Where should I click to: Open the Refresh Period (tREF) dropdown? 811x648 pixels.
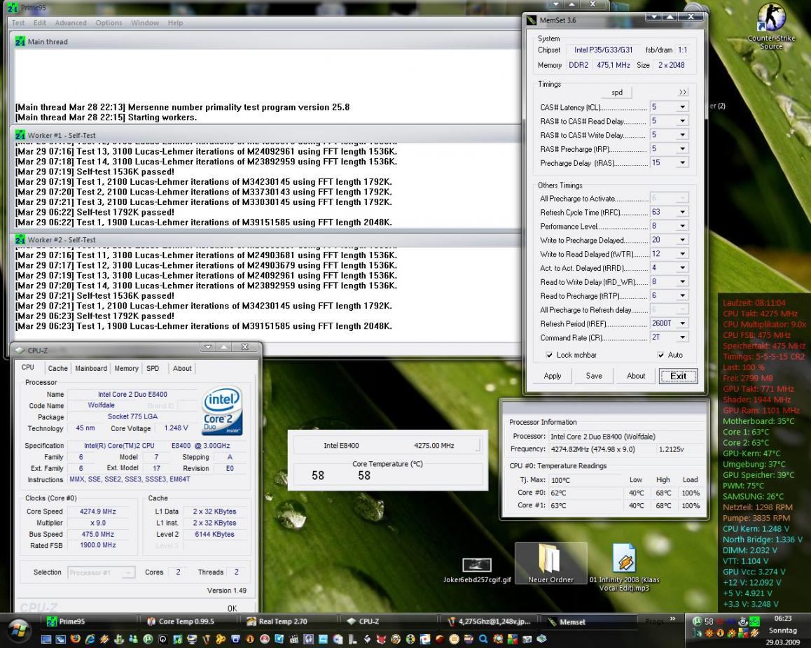point(682,323)
